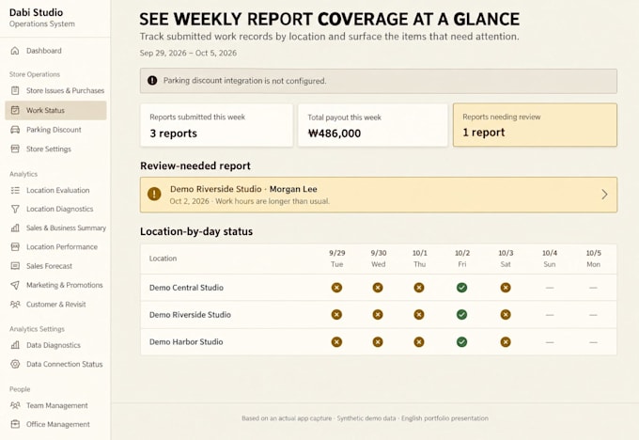Click Demo Central Studio 9/29 missing-report icon
The width and height of the screenshot is (639, 440).
click(336, 288)
